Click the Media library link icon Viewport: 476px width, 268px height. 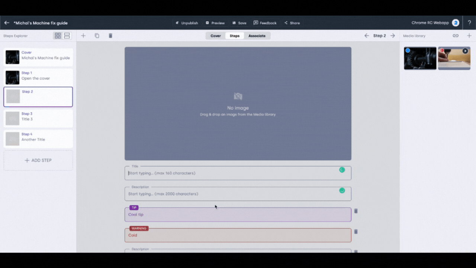456,36
